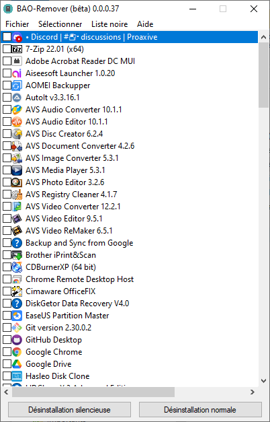Select the EaseUS Partition Master icon
Image resolution: width=270 pixels, height=422 pixels.
tap(17, 316)
